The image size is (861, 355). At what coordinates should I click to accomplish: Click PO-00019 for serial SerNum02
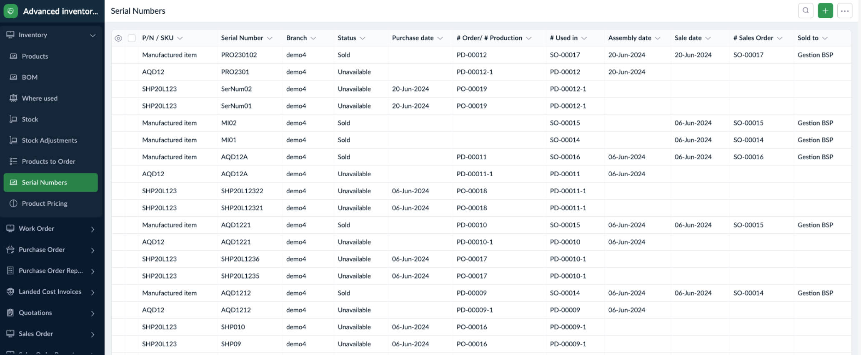[x=471, y=89]
